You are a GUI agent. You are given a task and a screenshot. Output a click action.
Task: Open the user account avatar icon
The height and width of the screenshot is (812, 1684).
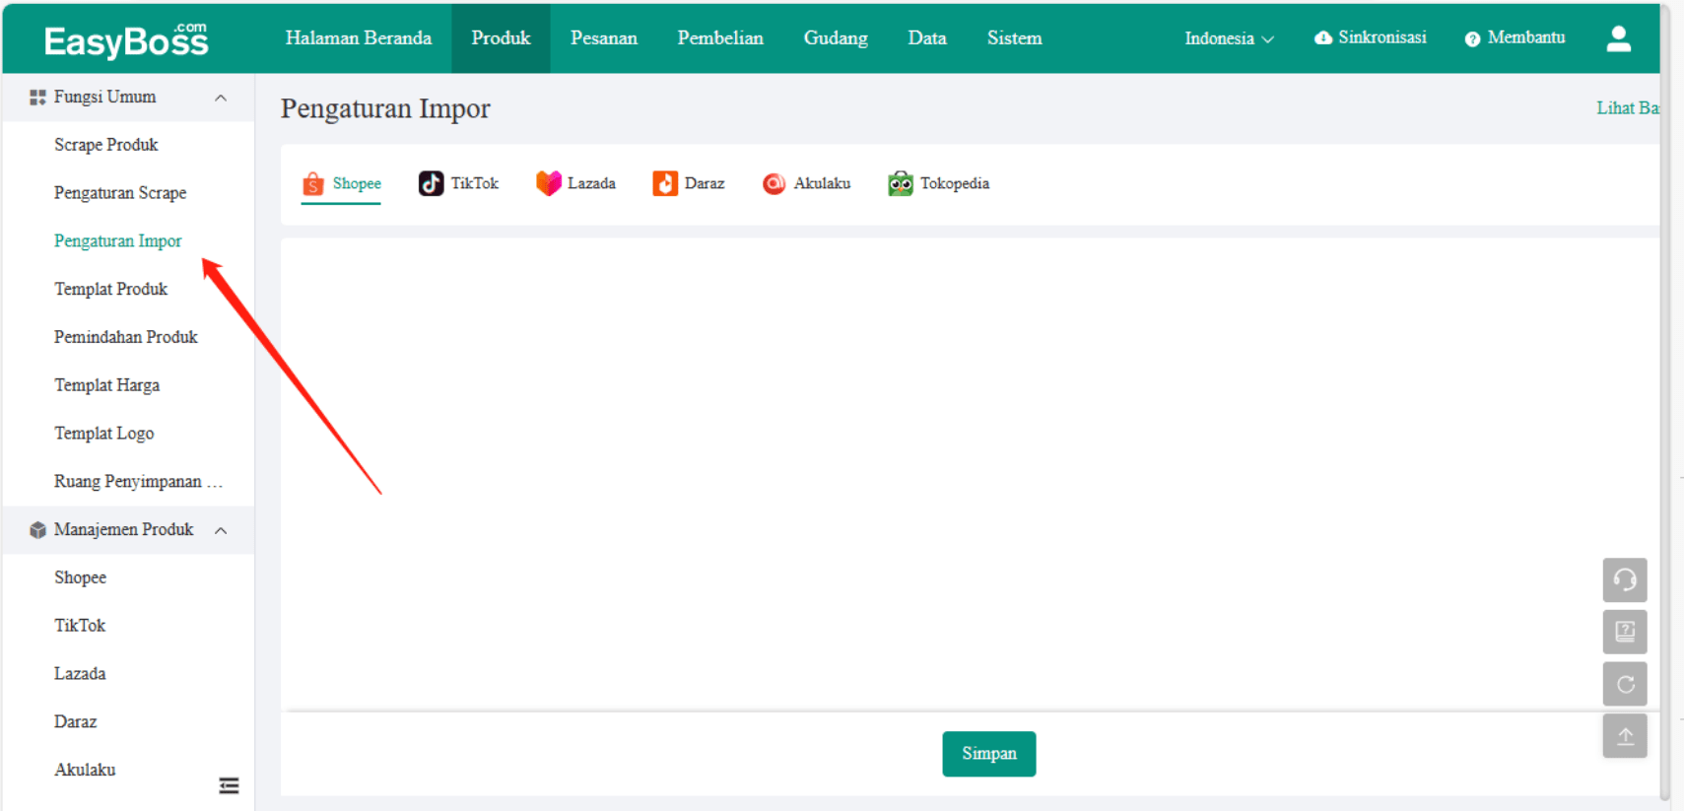(x=1618, y=38)
